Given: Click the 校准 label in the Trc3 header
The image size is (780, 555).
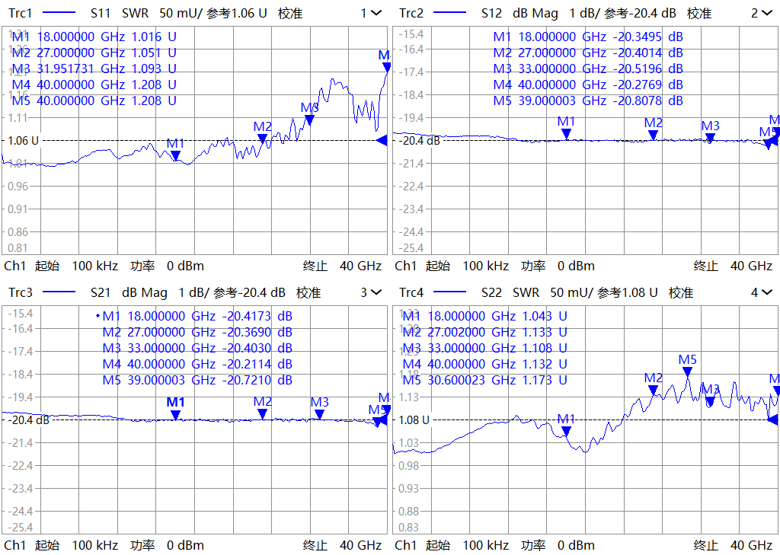Looking at the screenshot, I should [x=308, y=292].
